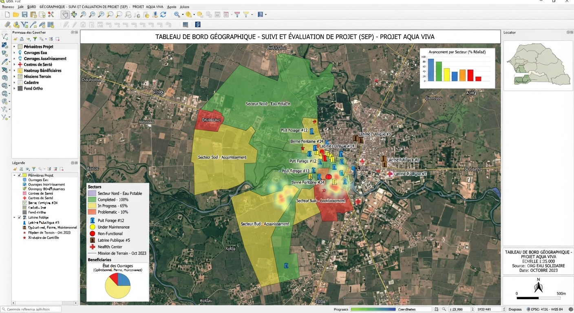Screen dimensions: 574x313
Task: Collapse the Latrine Foblge legend group
Action: tap(15, 217)
